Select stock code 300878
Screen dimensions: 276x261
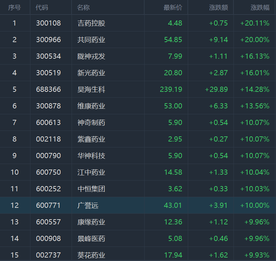(x=48, y=106)
